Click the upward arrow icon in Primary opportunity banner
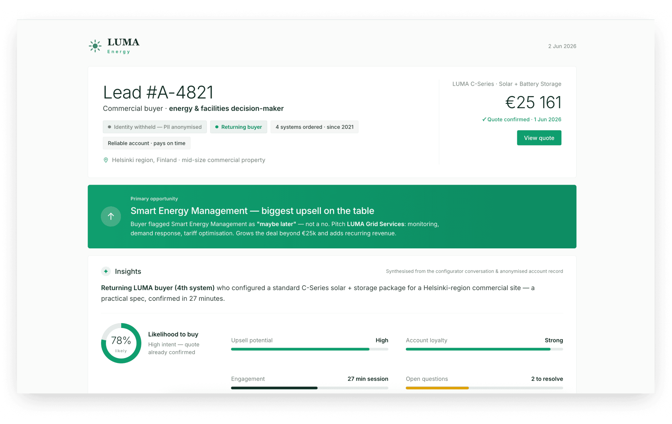The height and width of the screenshot is (424, 672). click(x=111, y=216)
